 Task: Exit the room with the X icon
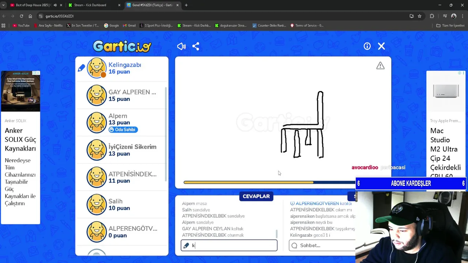(x=381, y=46)
